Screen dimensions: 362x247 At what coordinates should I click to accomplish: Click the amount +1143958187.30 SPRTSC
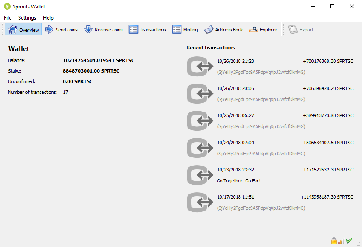click(x=327, y=197)
